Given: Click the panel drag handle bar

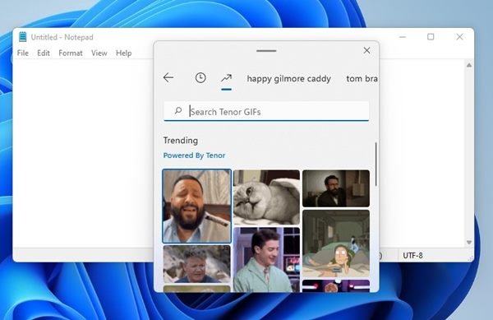Looking at the screenshot, I should click(x=266, y=51).
